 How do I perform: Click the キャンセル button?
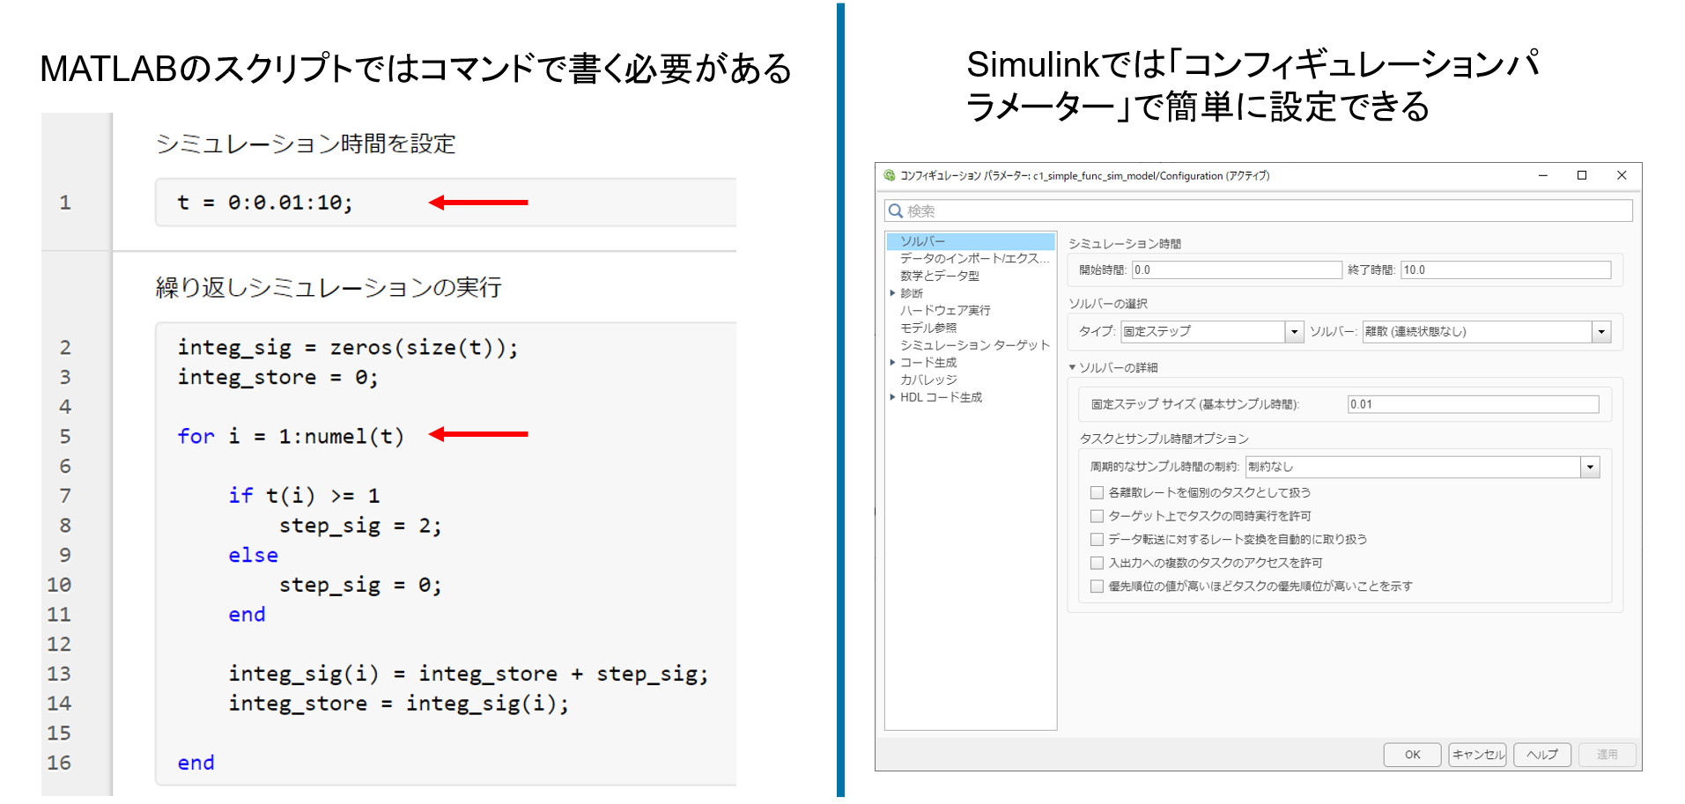coord(1477,755)
